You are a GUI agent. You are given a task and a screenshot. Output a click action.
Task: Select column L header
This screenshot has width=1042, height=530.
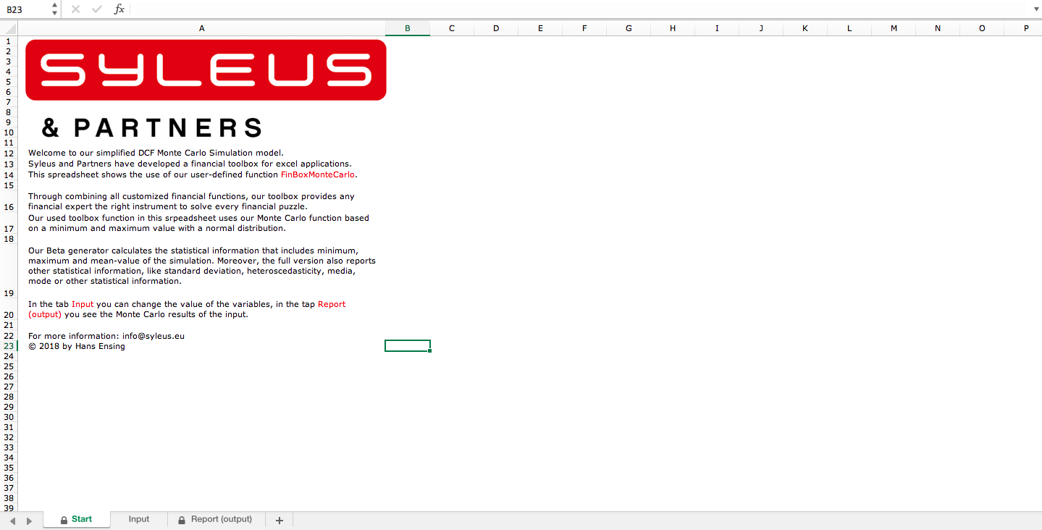coord(849,28)
